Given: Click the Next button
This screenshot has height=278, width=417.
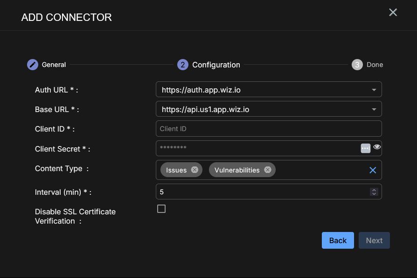Looking at the screenshot, I should click(374, 240).
